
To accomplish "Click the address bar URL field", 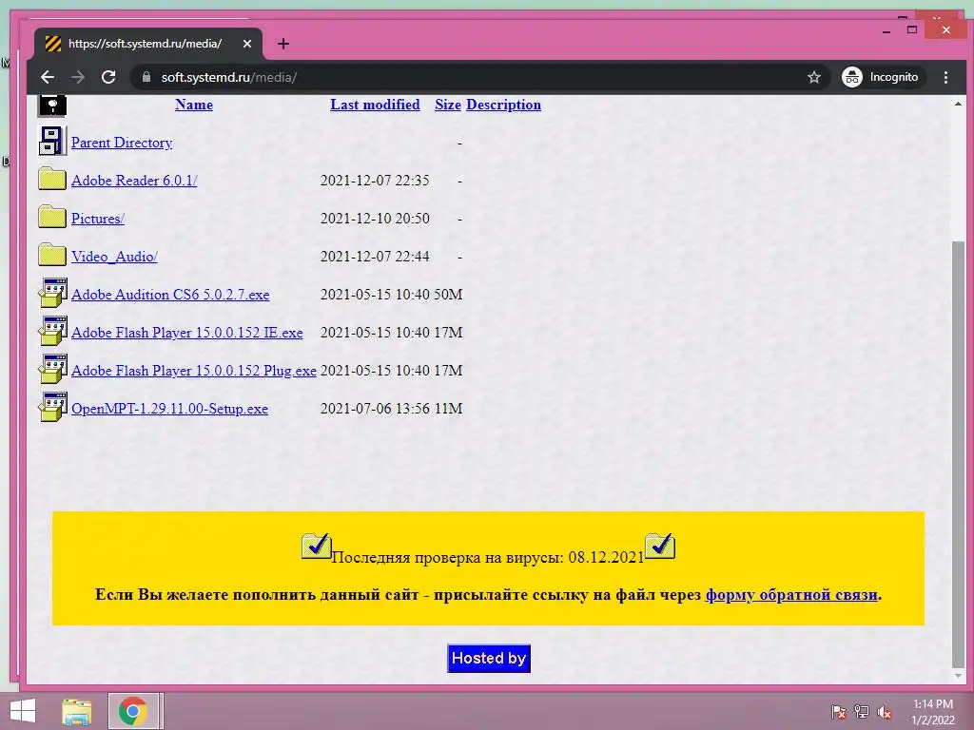I will (x=478, y=77).
